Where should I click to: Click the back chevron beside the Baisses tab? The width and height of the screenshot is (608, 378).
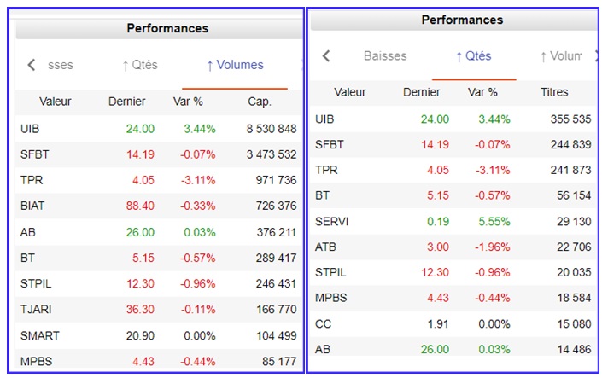pos(326,56)
